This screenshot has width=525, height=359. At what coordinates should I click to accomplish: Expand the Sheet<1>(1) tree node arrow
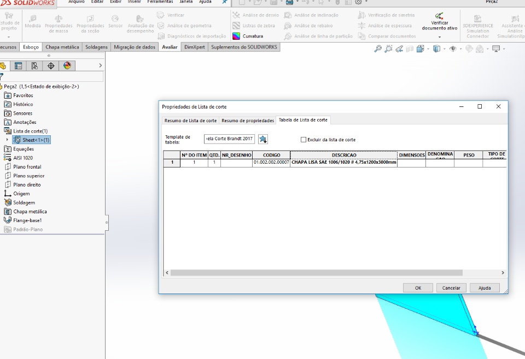[7, 140]
